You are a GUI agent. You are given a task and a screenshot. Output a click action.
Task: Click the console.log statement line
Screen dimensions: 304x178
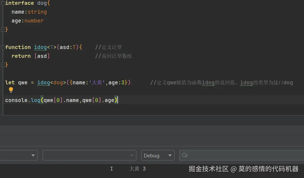pyautogui.click(x=61, y=100)
